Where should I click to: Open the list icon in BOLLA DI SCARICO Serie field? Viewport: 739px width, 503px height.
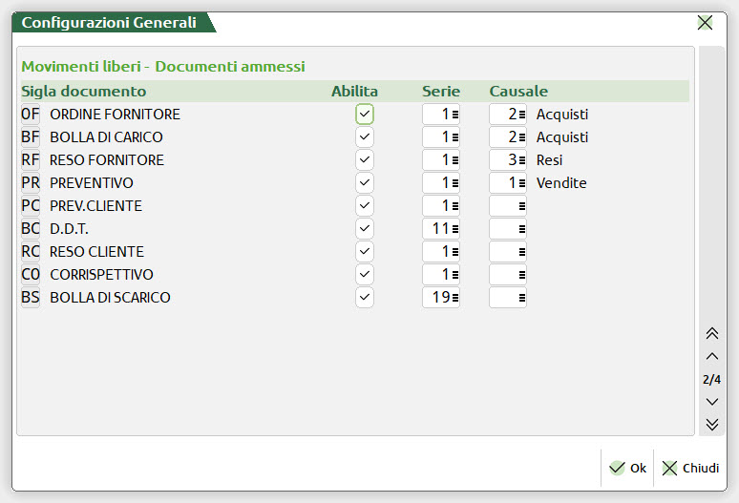click(454, 298)
